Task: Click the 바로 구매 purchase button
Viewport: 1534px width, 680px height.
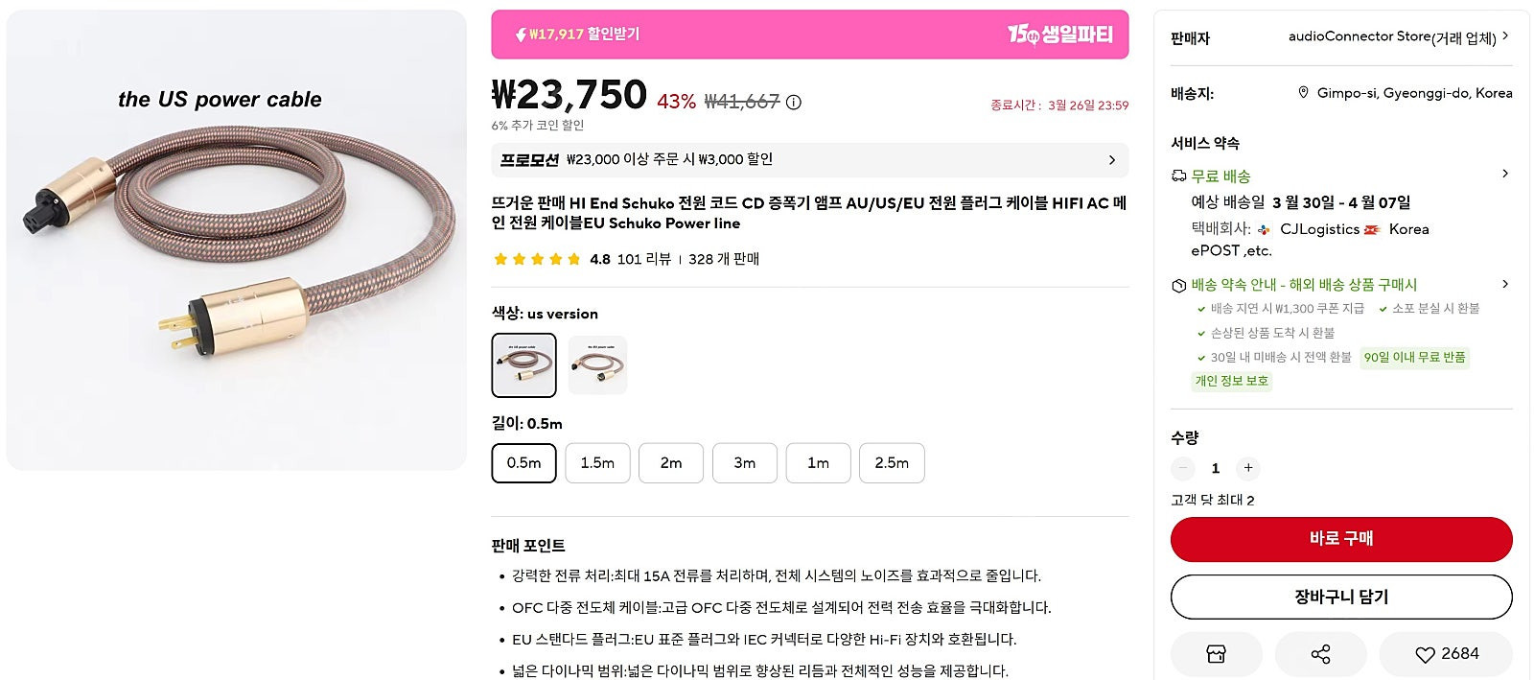Action: coord(1341,539)
